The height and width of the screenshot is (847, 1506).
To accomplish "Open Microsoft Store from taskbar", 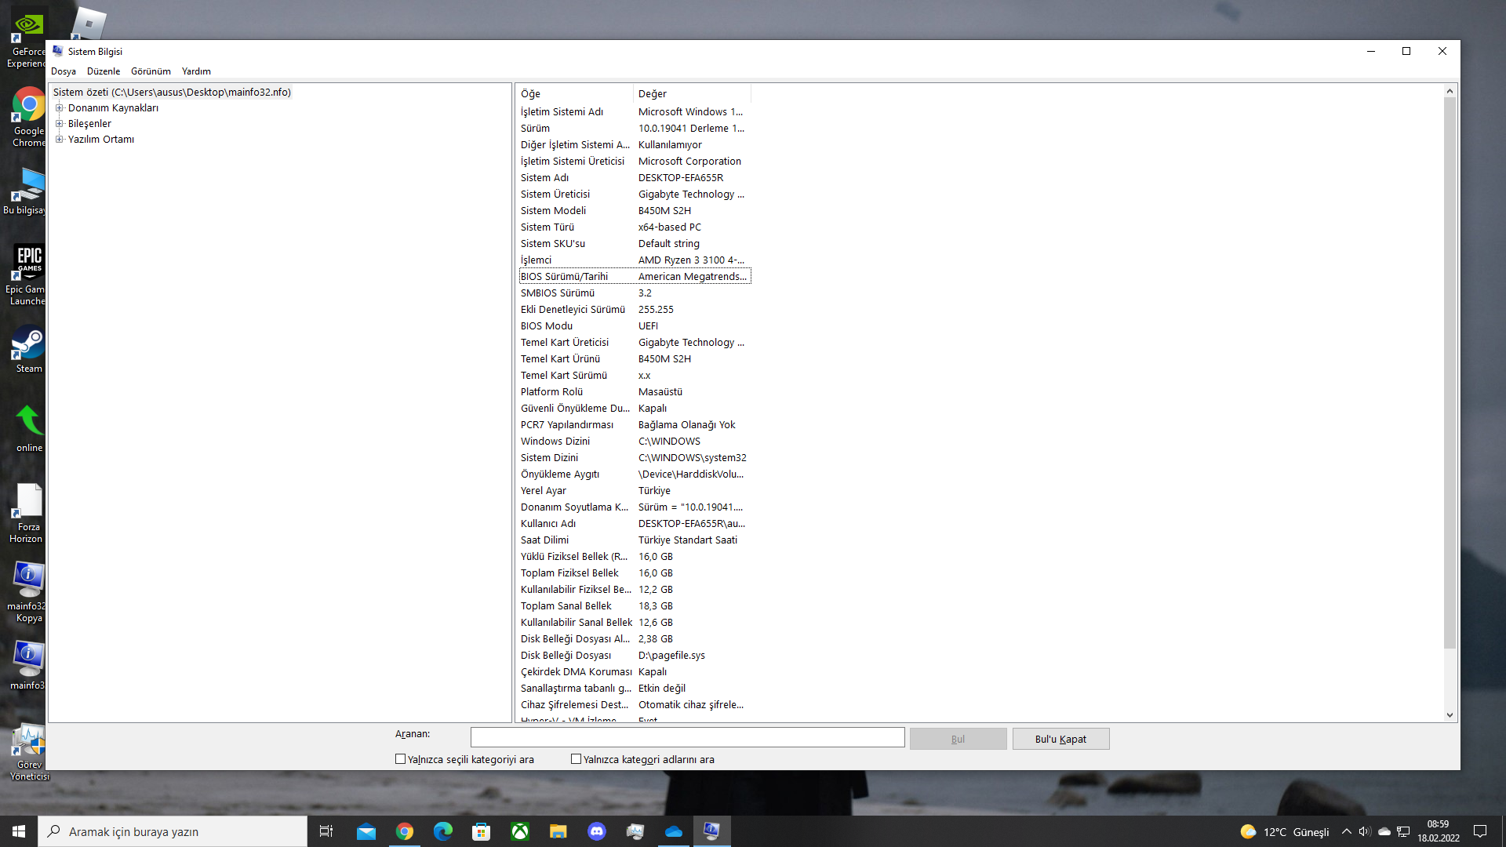I will 482,831.
